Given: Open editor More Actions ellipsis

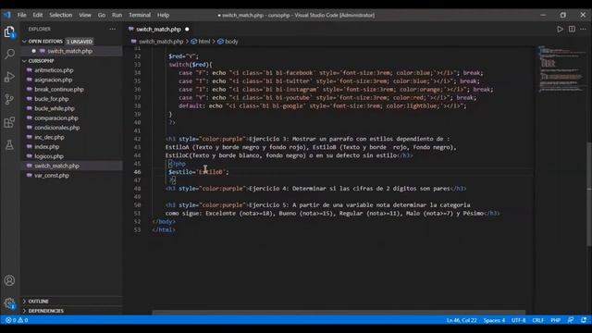Looking at the screenshot, I should [584, 29].
